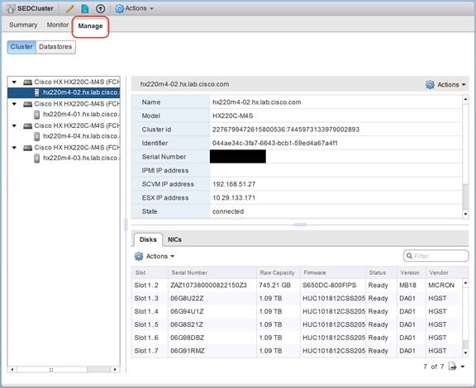This screenshot has height=388, width=476.
Task: Click the disk Filter input field
Action: [x=436, y=256]
